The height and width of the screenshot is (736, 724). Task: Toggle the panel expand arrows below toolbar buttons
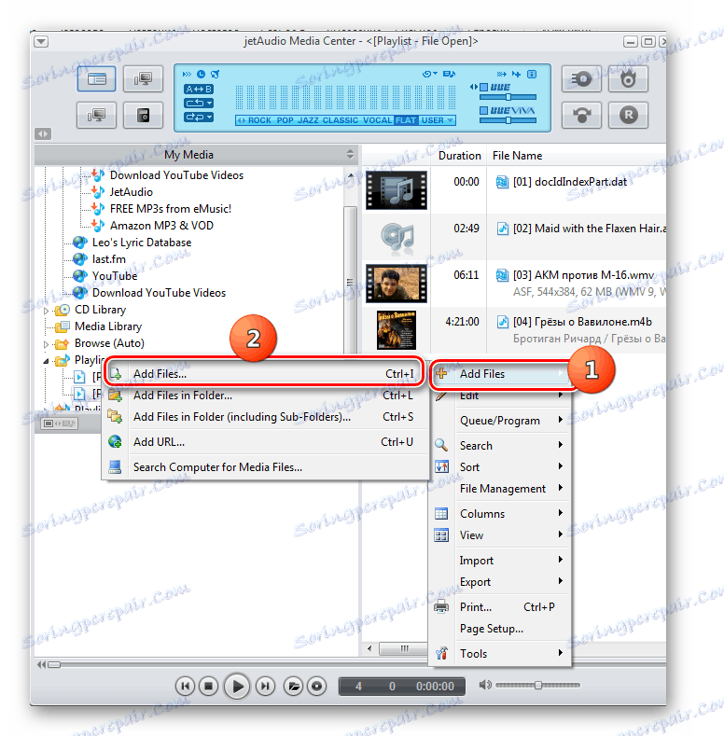(43, 133)
